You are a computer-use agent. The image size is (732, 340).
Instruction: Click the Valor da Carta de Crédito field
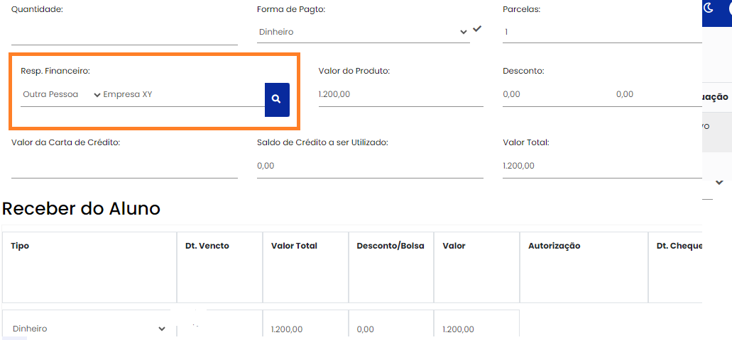pyautogui.click(x=124, y=166)
